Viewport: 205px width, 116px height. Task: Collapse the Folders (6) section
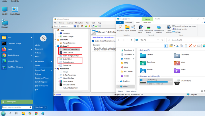[139, 50]
